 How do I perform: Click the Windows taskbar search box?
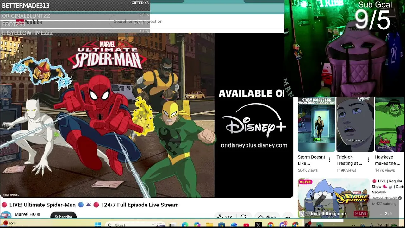tap(134, 225)
